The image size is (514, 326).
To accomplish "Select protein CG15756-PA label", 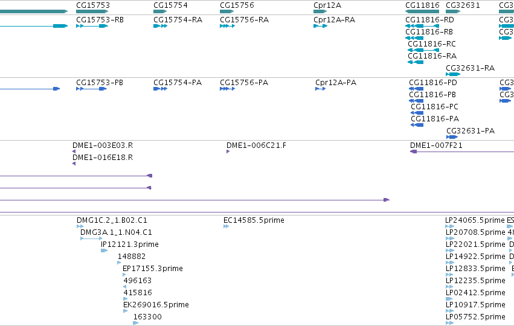I will 244,83.
